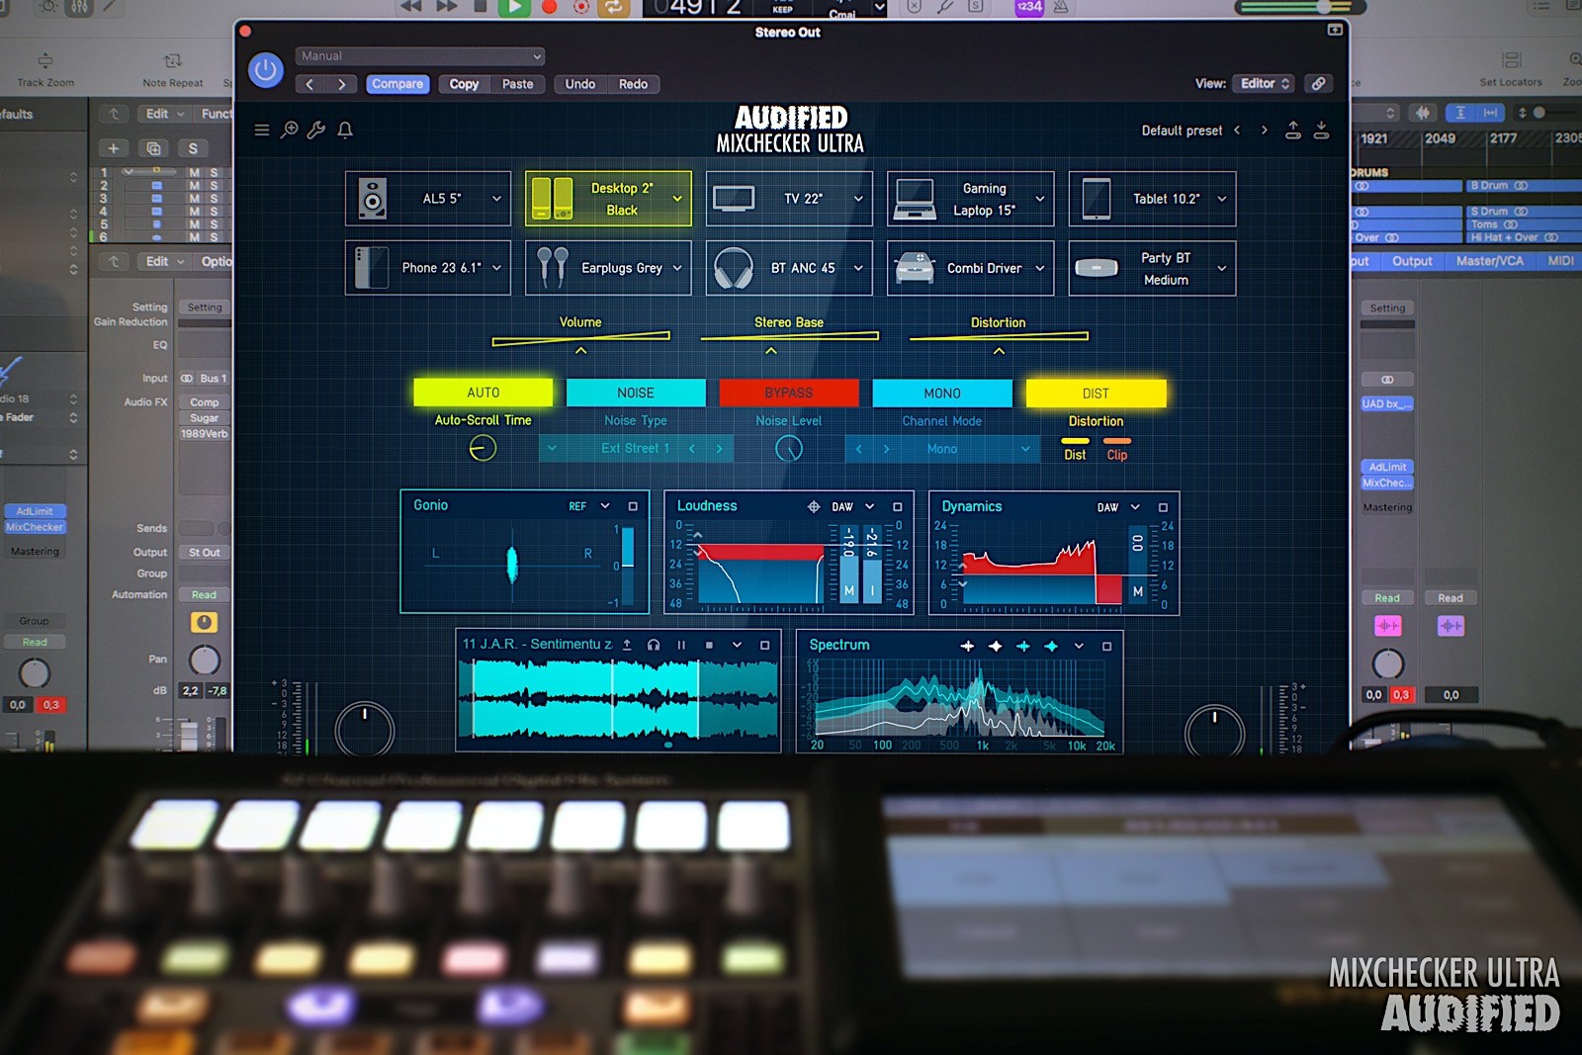Open the wrench settings icon

coord(316,130)
